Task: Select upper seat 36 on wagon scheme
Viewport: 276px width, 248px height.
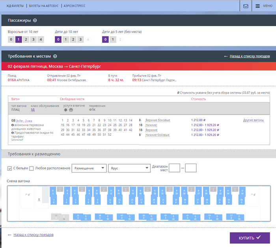Action: pos(242,192)
